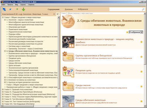Click the small green up arrow icon
Image resolution: width=147 pixels, height=108 pixels.
[17, 9]
